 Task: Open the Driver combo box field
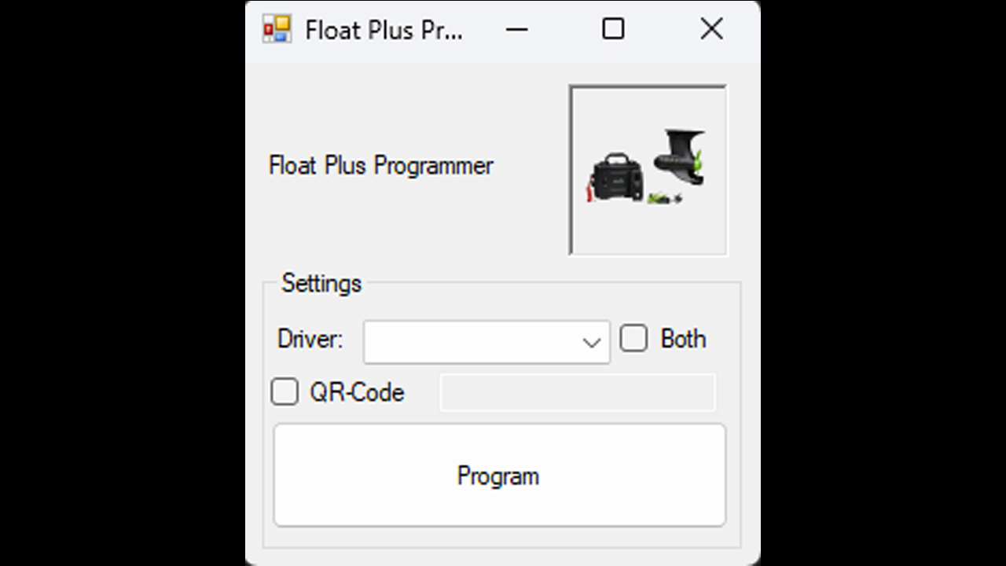[x=486, y=342]
